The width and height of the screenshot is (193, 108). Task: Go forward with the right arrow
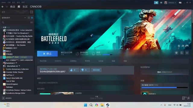7,7
